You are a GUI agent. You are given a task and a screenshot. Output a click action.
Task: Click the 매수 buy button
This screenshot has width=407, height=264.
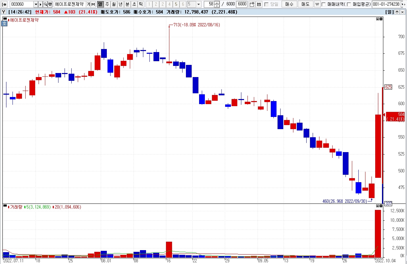pos(289,4)
